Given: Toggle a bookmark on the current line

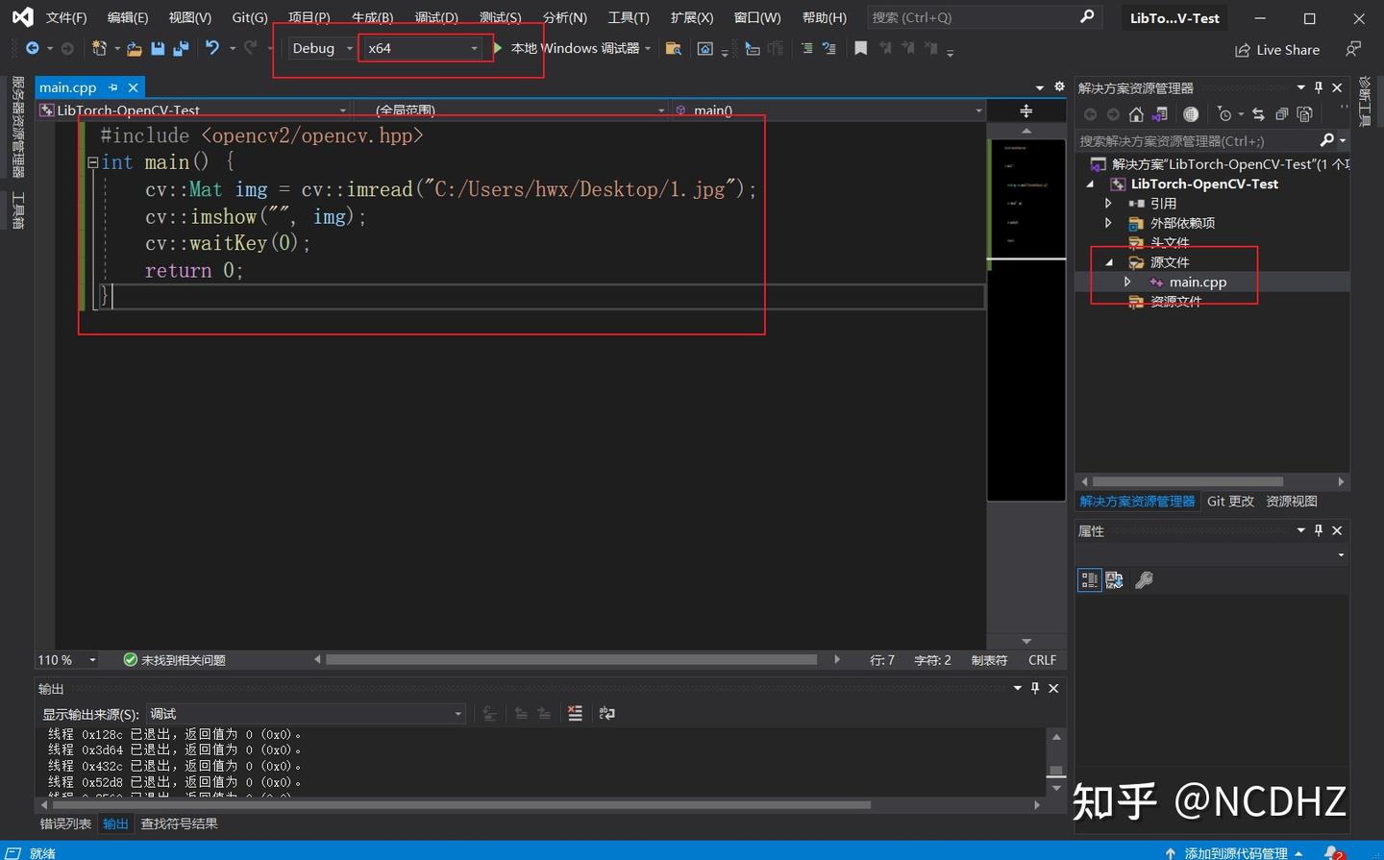Looking at the screenshot, I should point(860,48).
